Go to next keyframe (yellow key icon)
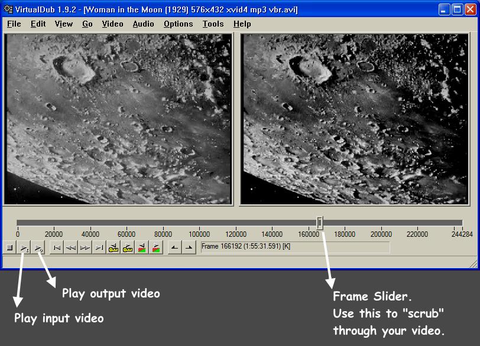Image resolution: width=480 pixels, height=346 pixels. coord(127,247)
